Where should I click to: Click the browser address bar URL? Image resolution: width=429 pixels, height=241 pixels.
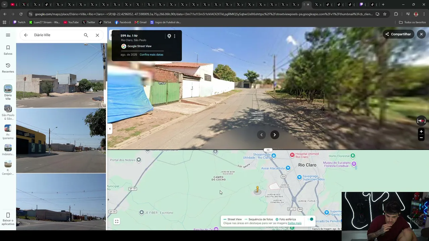(x=203, y=14)
